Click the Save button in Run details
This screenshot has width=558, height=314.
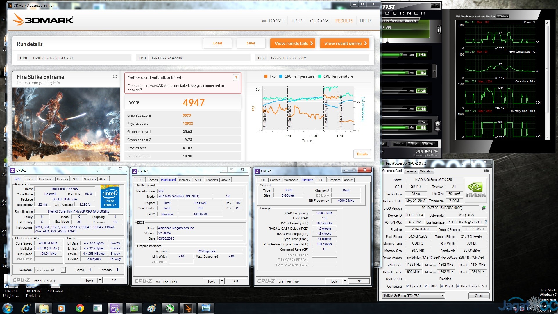(x=251, y=43)
